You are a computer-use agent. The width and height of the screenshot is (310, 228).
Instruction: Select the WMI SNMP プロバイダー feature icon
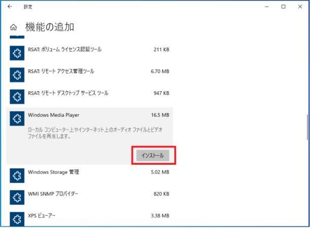(17, 198)
